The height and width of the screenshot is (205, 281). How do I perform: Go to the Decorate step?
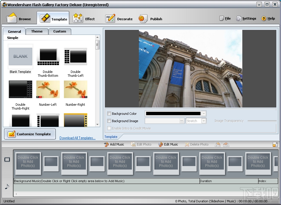click(x=119, y=19)
